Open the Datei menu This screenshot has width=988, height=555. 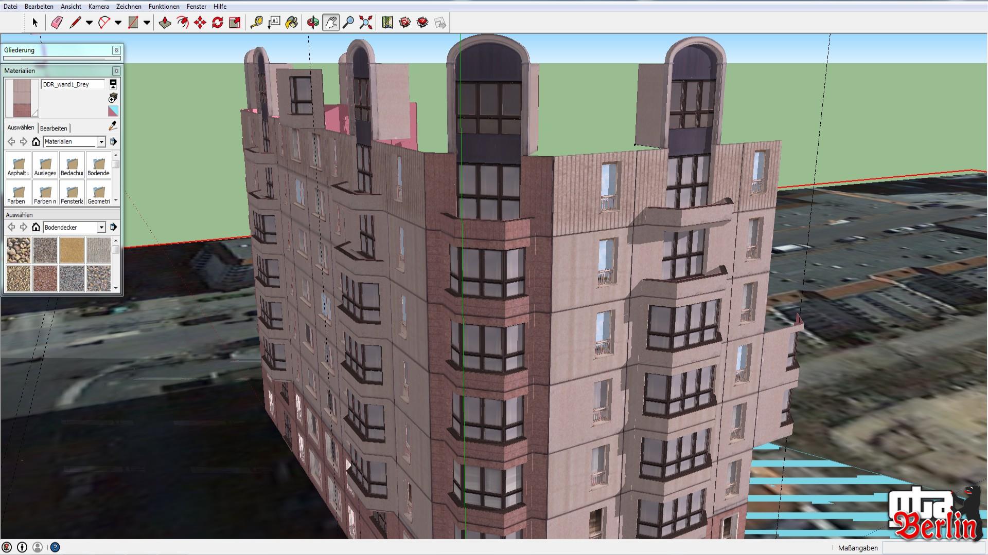pyautogui.click(x=10, y=7)
